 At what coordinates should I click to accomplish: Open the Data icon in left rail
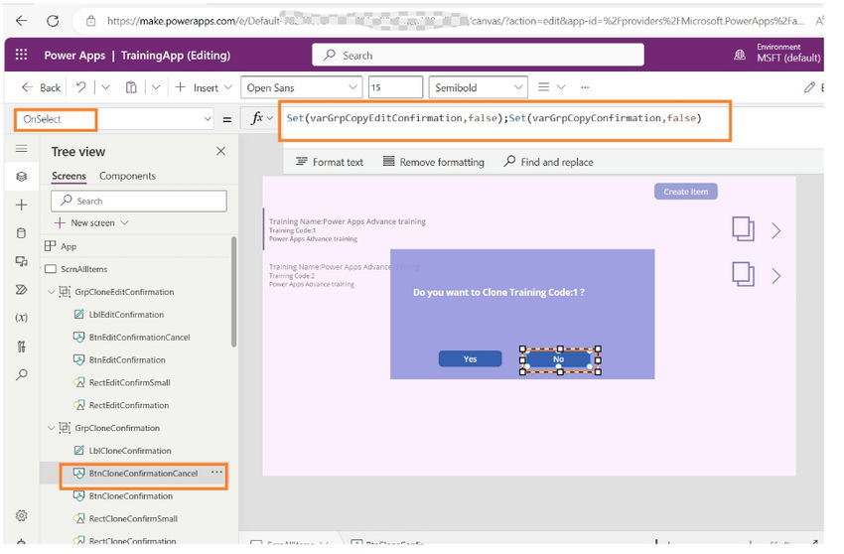[x=22, y=233]
